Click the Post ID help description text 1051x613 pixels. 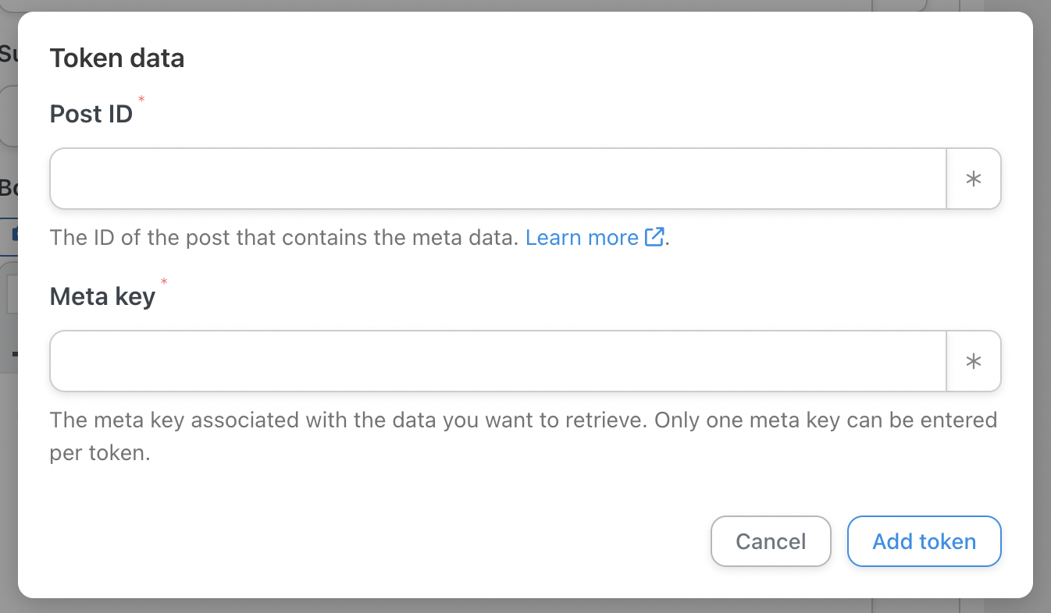(284, 237)
